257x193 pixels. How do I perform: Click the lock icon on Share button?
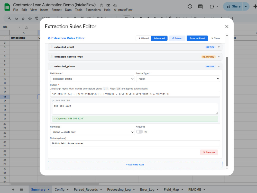(x=228, y=6)
